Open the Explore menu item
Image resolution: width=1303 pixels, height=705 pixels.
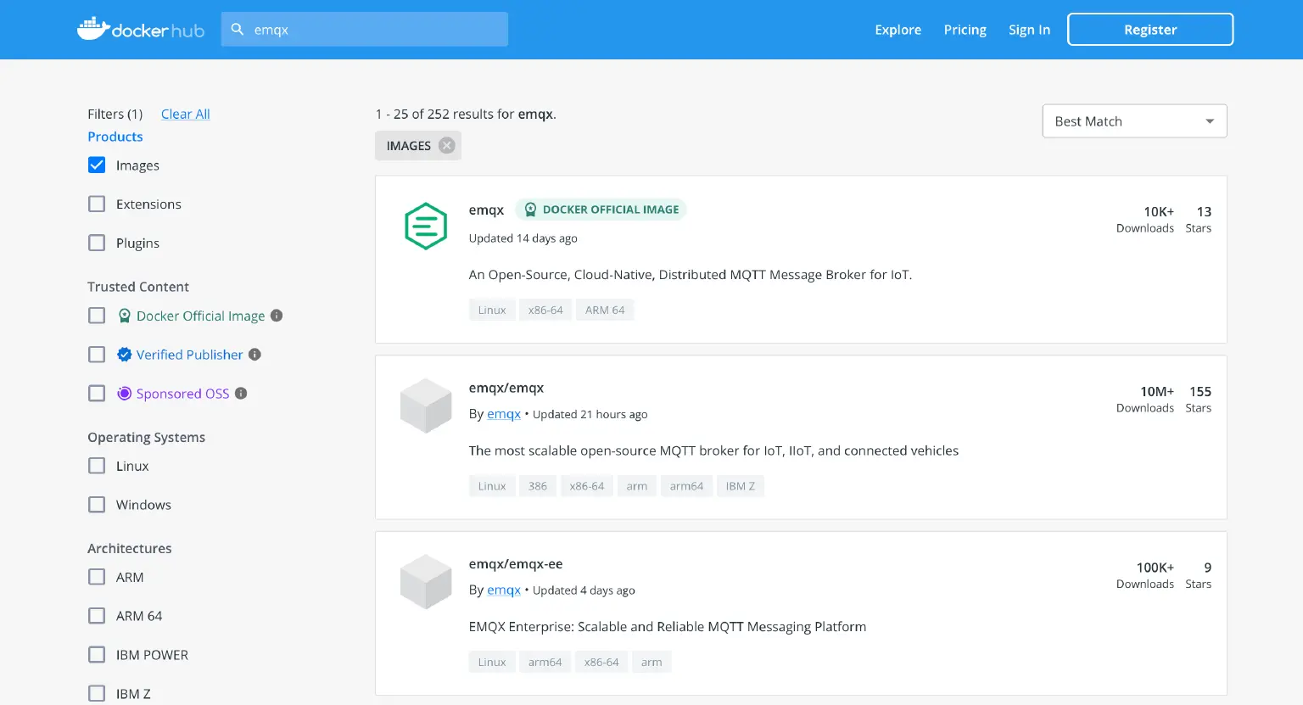tap(898, 29)
